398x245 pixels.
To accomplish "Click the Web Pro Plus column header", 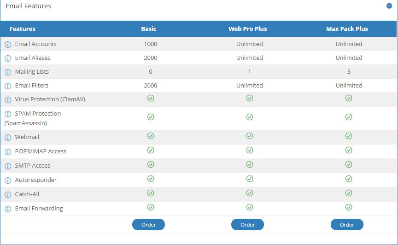I will (x=247, y=29).
